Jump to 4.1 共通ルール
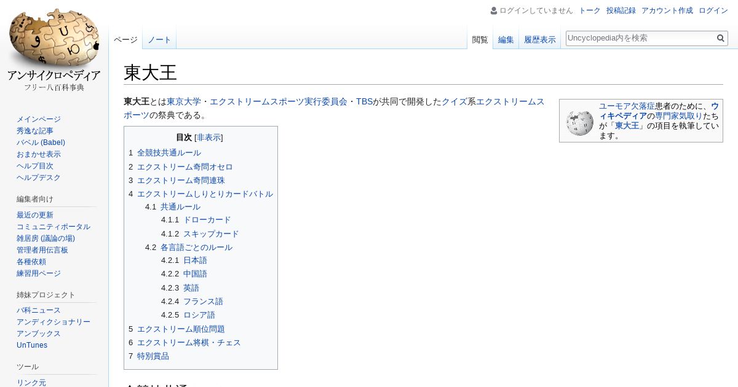 tap(180, 207)
